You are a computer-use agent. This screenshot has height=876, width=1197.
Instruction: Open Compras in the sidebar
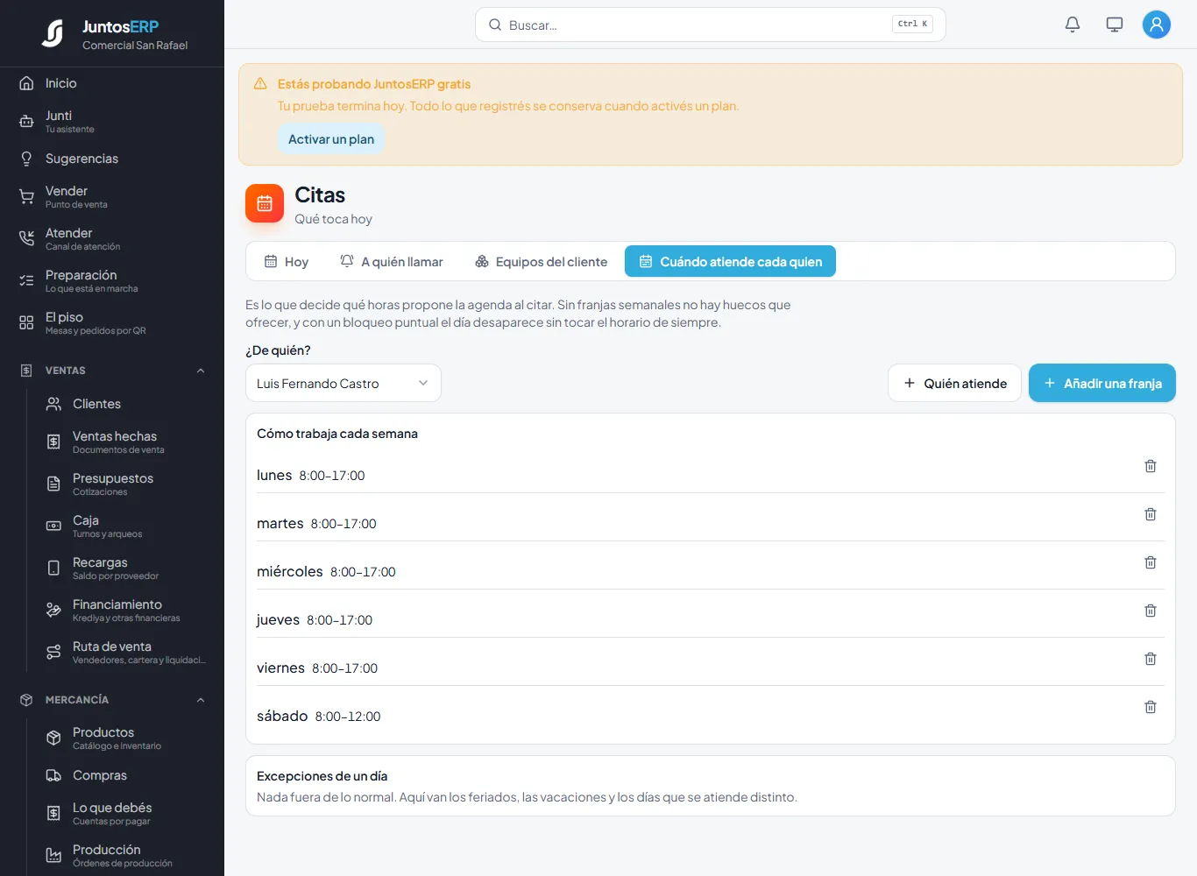click(126, 775)
